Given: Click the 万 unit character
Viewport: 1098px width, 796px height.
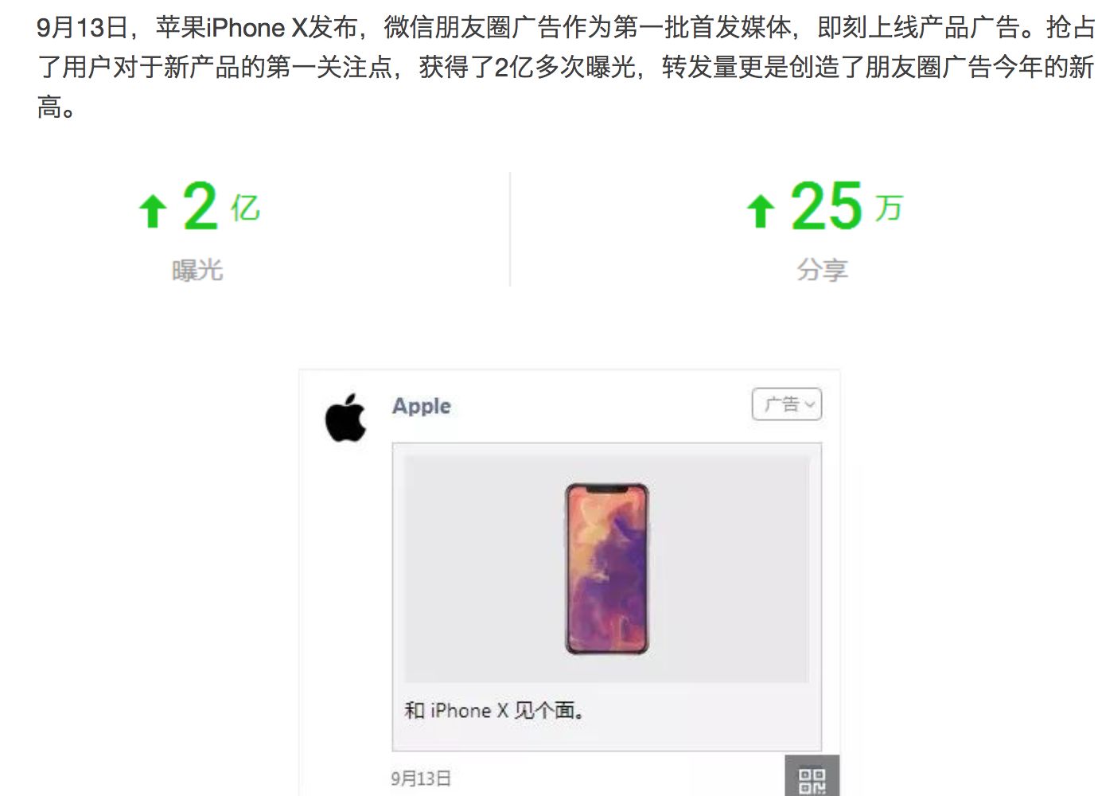Looking at the screenshot, I should (x=889, y=209).
